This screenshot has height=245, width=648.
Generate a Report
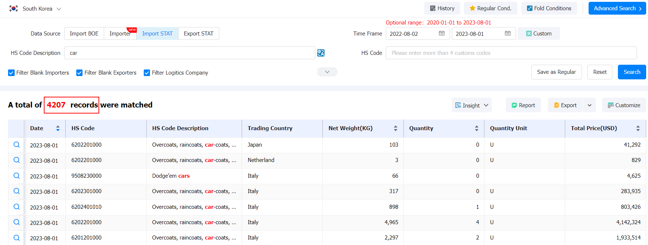pyautogui.click(x=523, y=105)
